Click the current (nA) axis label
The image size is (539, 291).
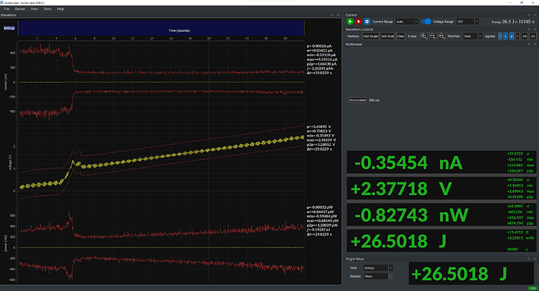[5, 82]
